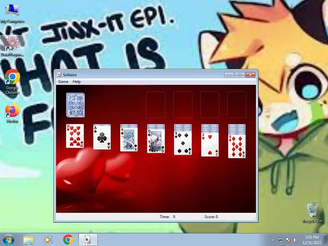This screenshot has height=246, width=328.
Task: Click the fourth empty foundation slot
Action: (237, 105)
